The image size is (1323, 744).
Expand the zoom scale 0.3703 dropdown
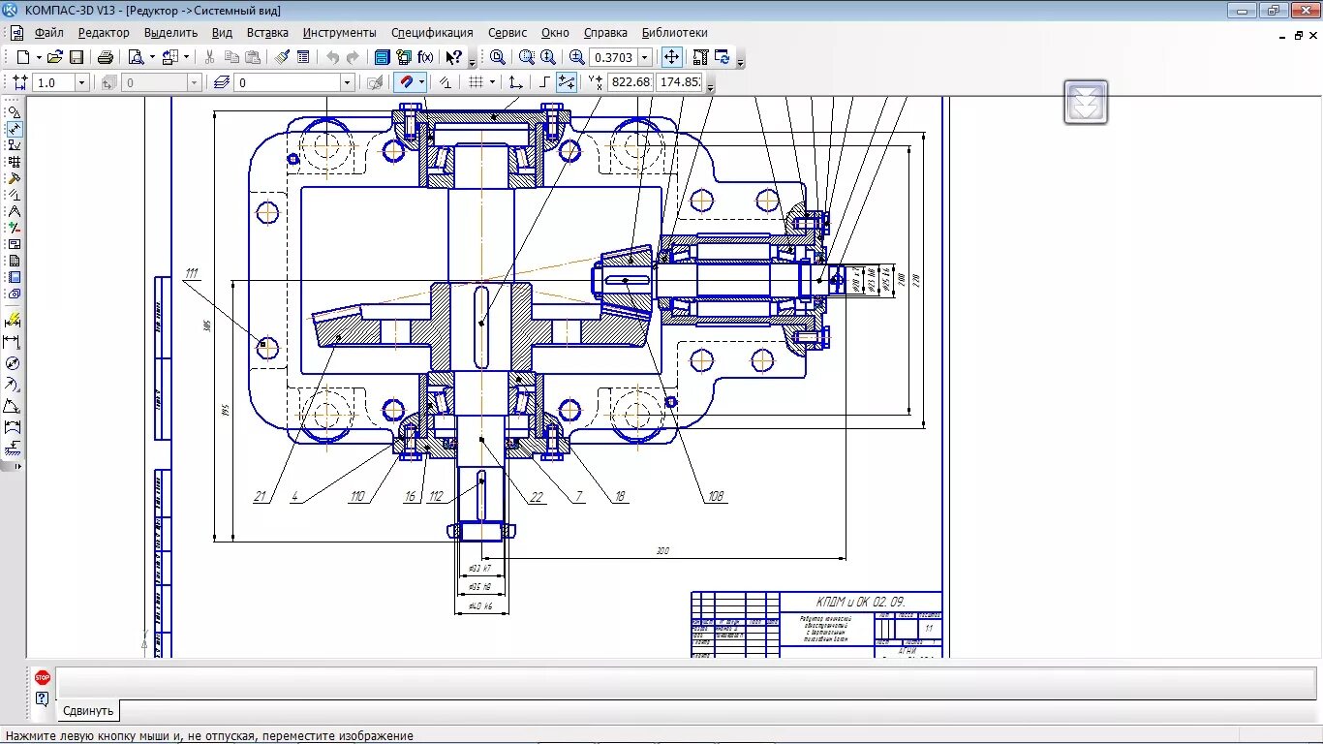645,57
